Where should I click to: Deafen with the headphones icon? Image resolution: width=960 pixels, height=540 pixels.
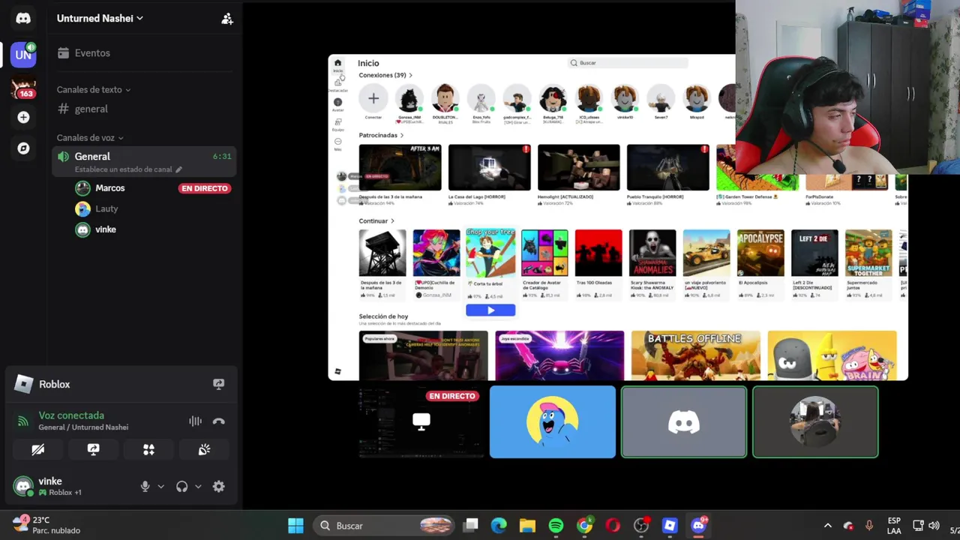[x=181, y=487]
